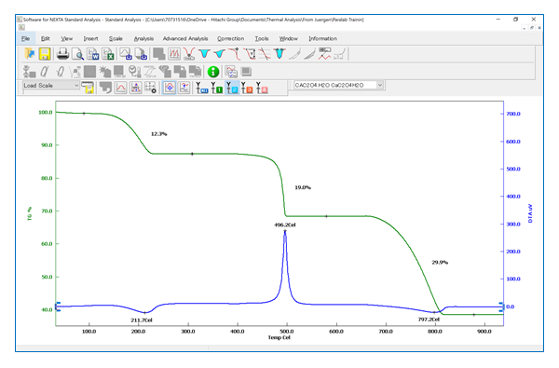The width and height of the screenshot is (559, 368).
Task: Click the 12.3% weight loss label
Action: 158,134
